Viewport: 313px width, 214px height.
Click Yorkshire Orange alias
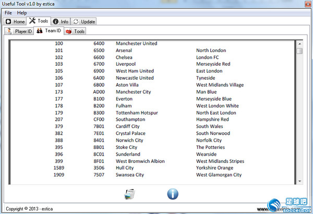click(x=214, y=168)
